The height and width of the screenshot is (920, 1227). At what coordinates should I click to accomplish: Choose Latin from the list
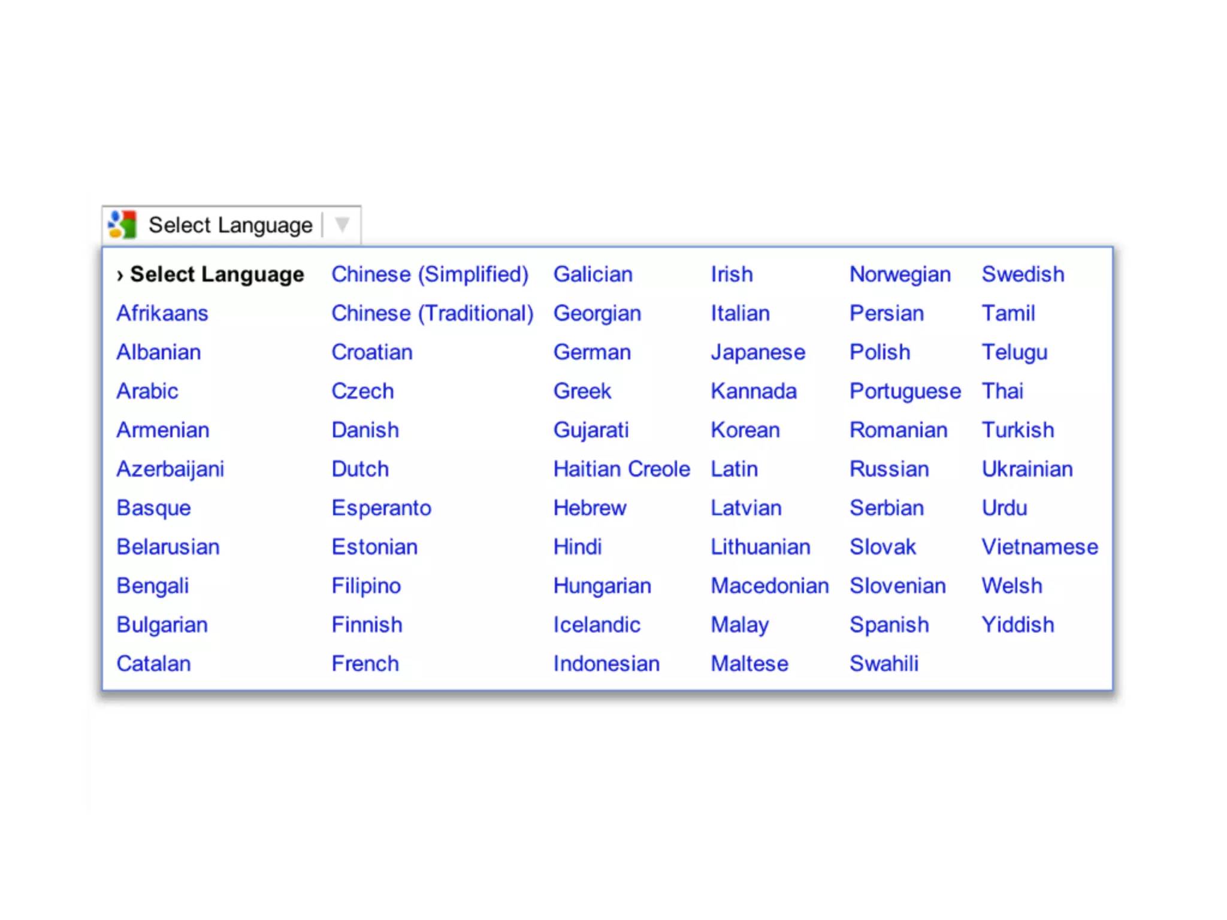(734, 469)
